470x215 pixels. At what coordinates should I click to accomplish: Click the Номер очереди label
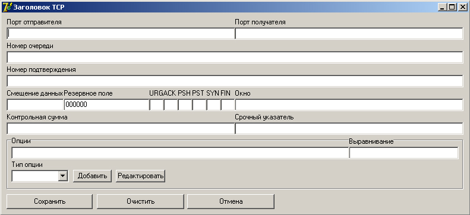(30, 46)
